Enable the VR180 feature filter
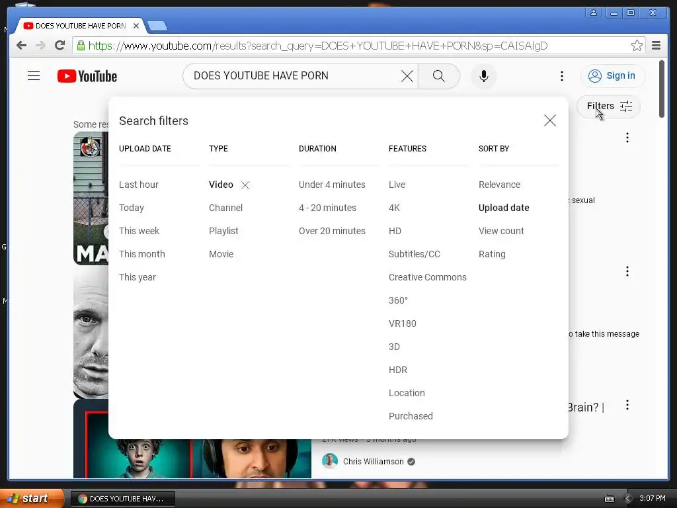The image size is (677, 508). (403, 323)
